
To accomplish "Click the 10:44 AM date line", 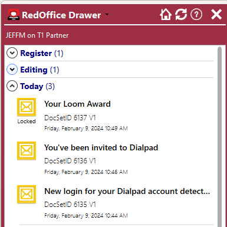I will 86,216.
